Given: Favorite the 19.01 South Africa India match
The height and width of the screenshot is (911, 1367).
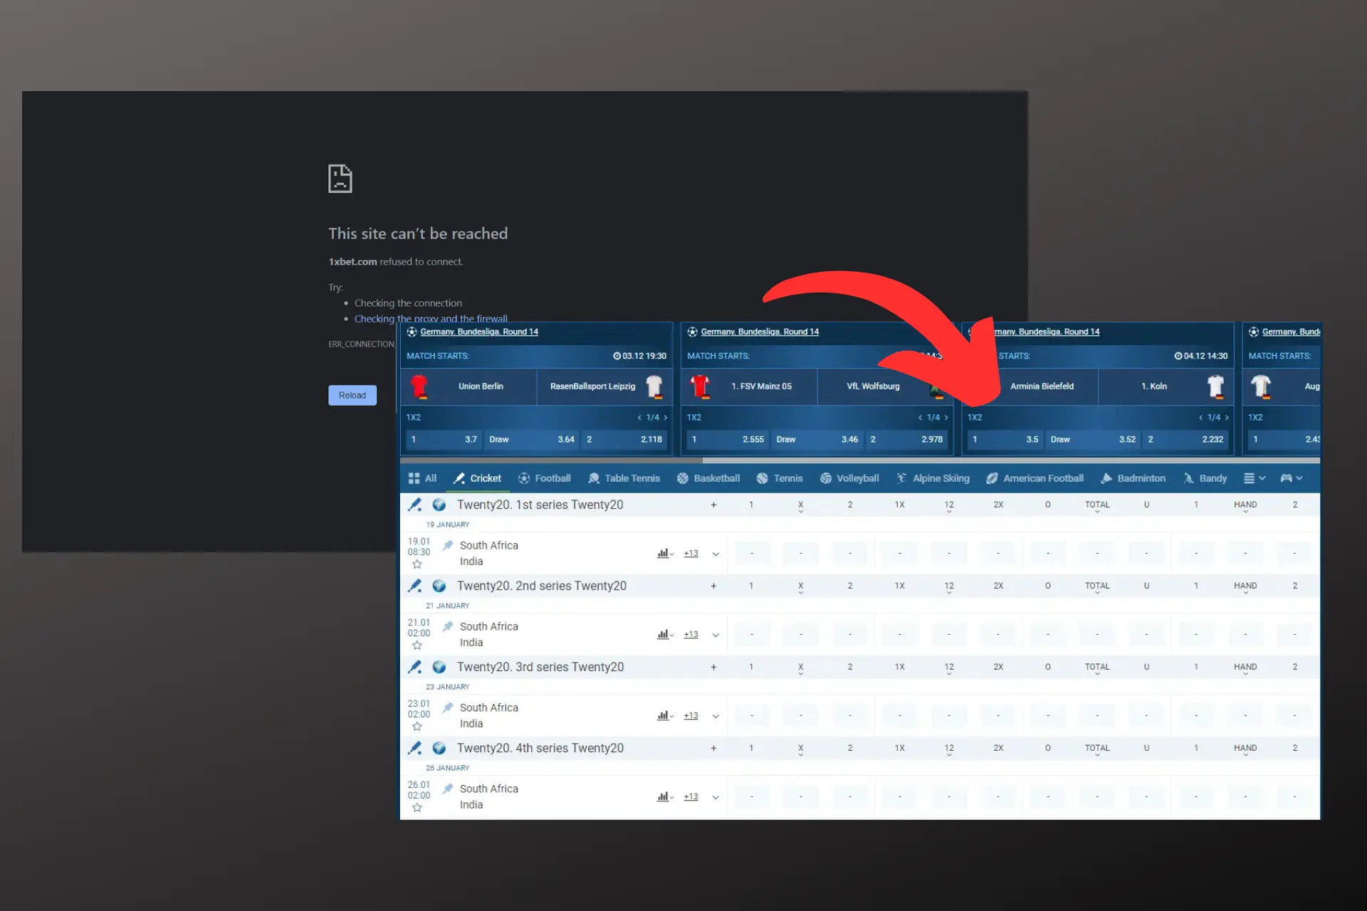Looking at the screenshot, I should (417, 564).
